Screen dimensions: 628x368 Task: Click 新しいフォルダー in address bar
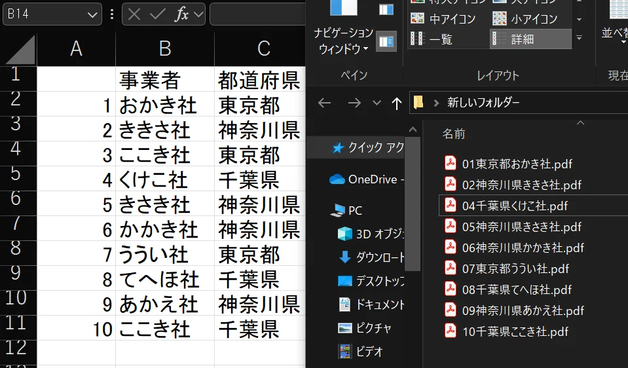483,103
